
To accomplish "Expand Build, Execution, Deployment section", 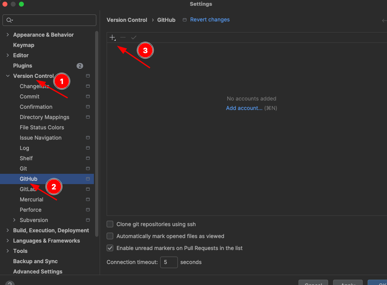I will click(x=8, y=230).
